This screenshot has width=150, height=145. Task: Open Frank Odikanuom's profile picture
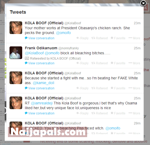16,53
